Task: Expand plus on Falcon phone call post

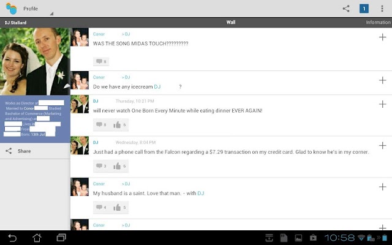Action: point(382,145)
